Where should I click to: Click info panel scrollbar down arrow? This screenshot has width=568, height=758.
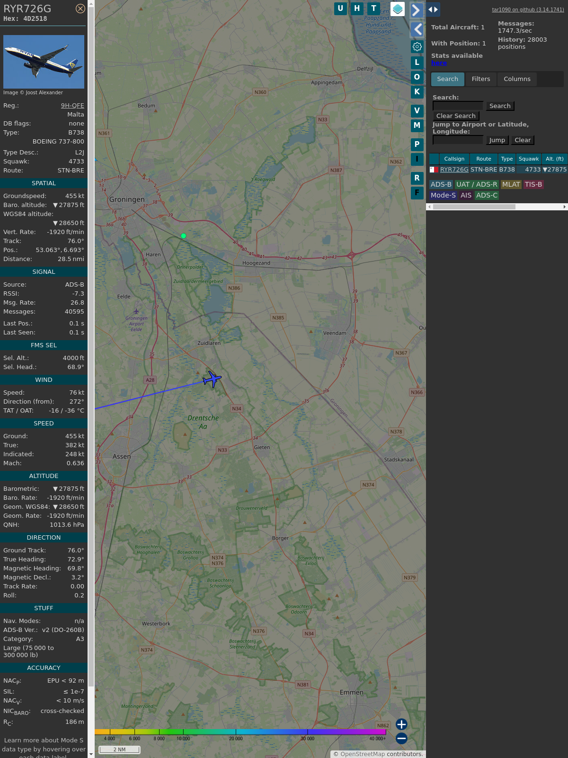(x=91, y=755)
